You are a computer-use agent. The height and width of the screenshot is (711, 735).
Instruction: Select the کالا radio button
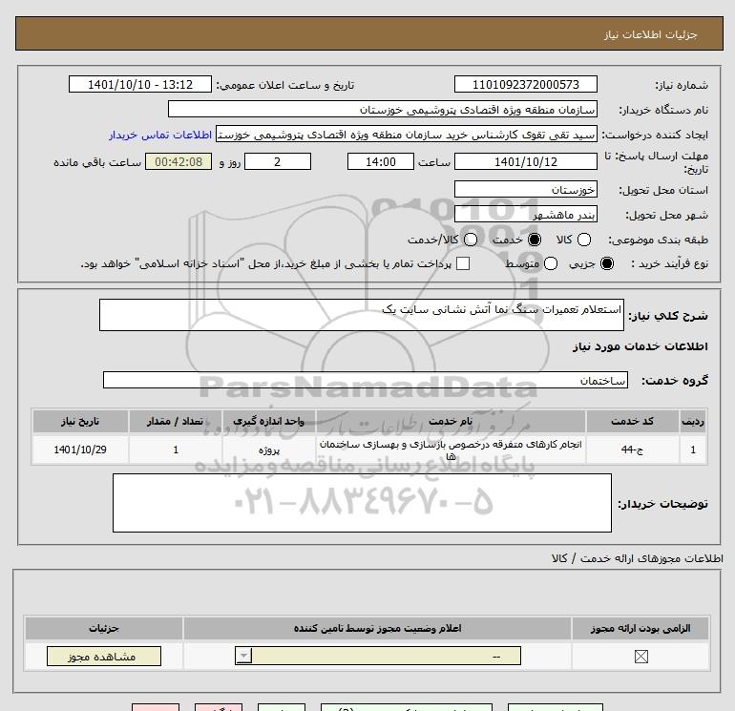tap(583, 240)
